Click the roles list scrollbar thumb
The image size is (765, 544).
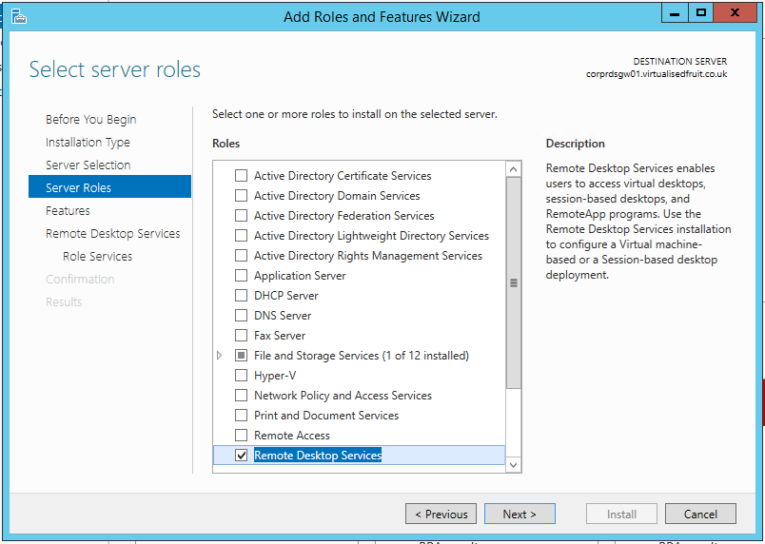514,282
